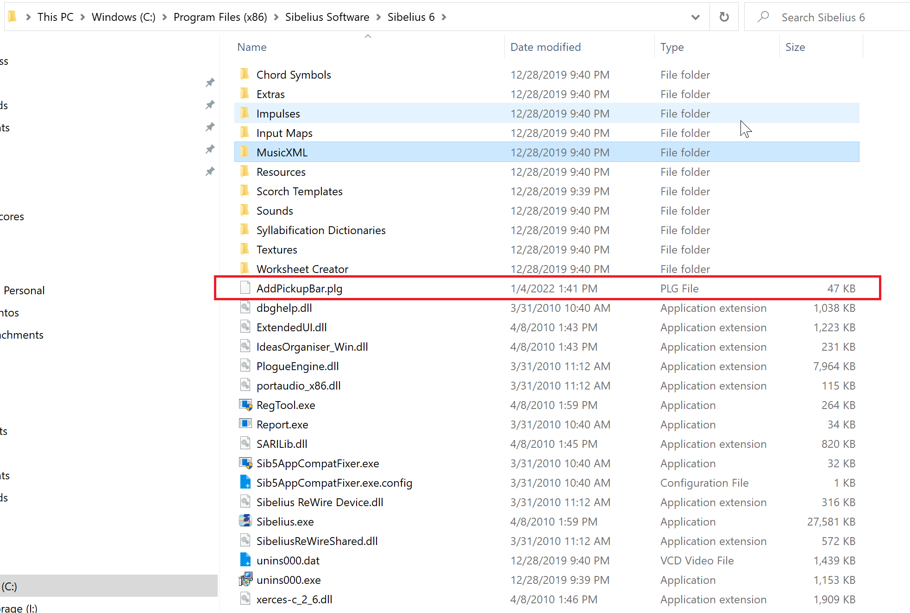Screen dimensions: 910x613
Task: Select the Syllabification Dictionaries folder name
Action: (x=321, y=230)
